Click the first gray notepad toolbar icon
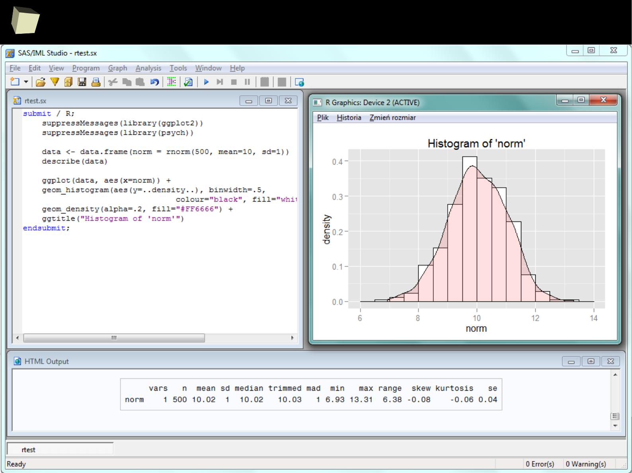 pos(264,82)
